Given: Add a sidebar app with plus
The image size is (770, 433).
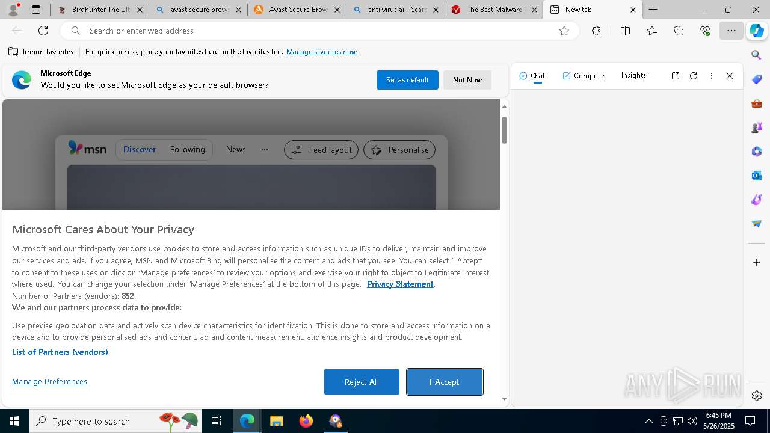Looking at the screenshot, I should coord(757,263).
